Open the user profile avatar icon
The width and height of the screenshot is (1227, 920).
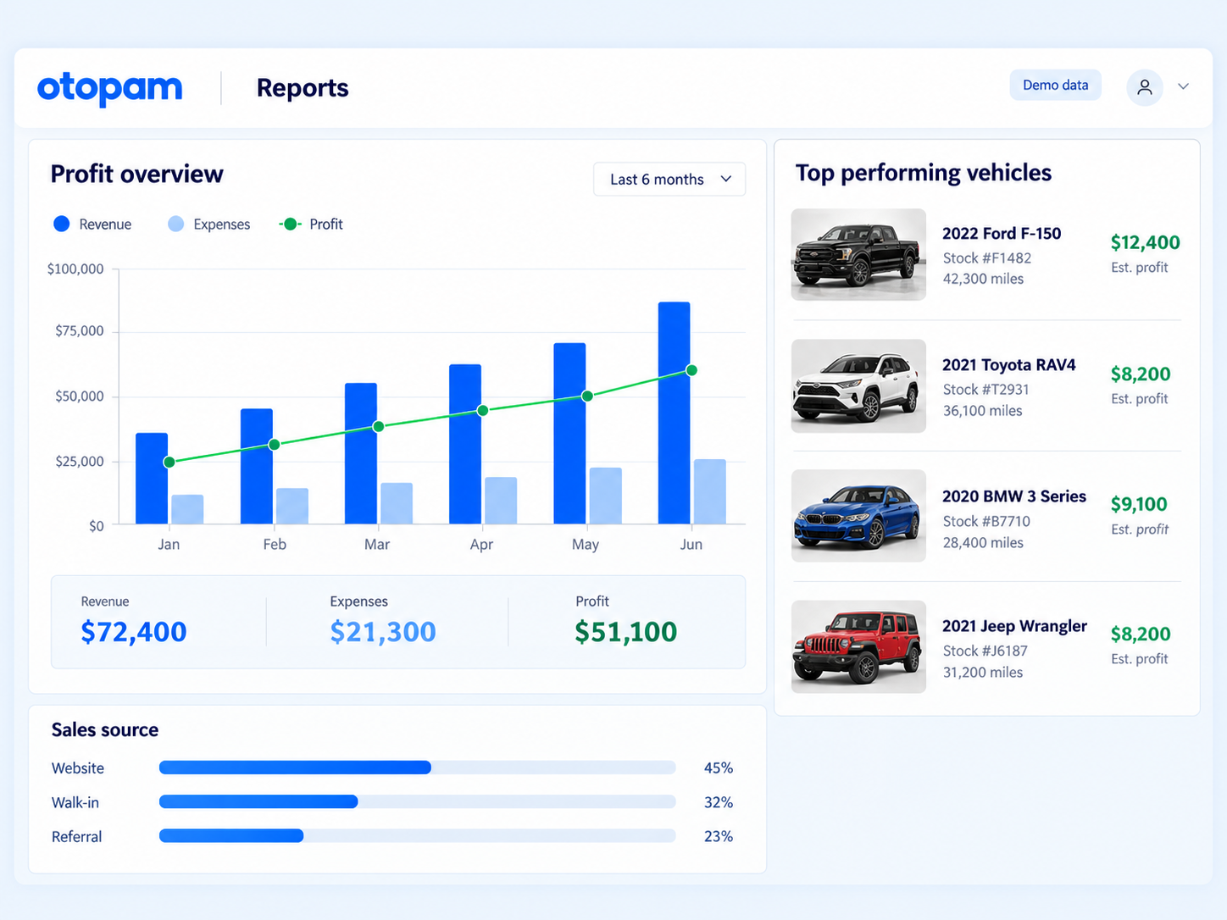1145,86
